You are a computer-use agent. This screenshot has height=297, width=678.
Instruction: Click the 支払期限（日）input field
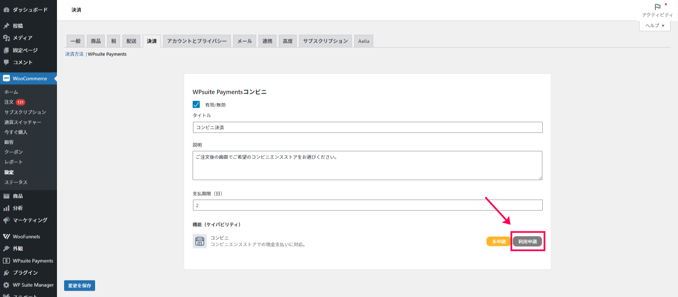(x=367, y=205)
